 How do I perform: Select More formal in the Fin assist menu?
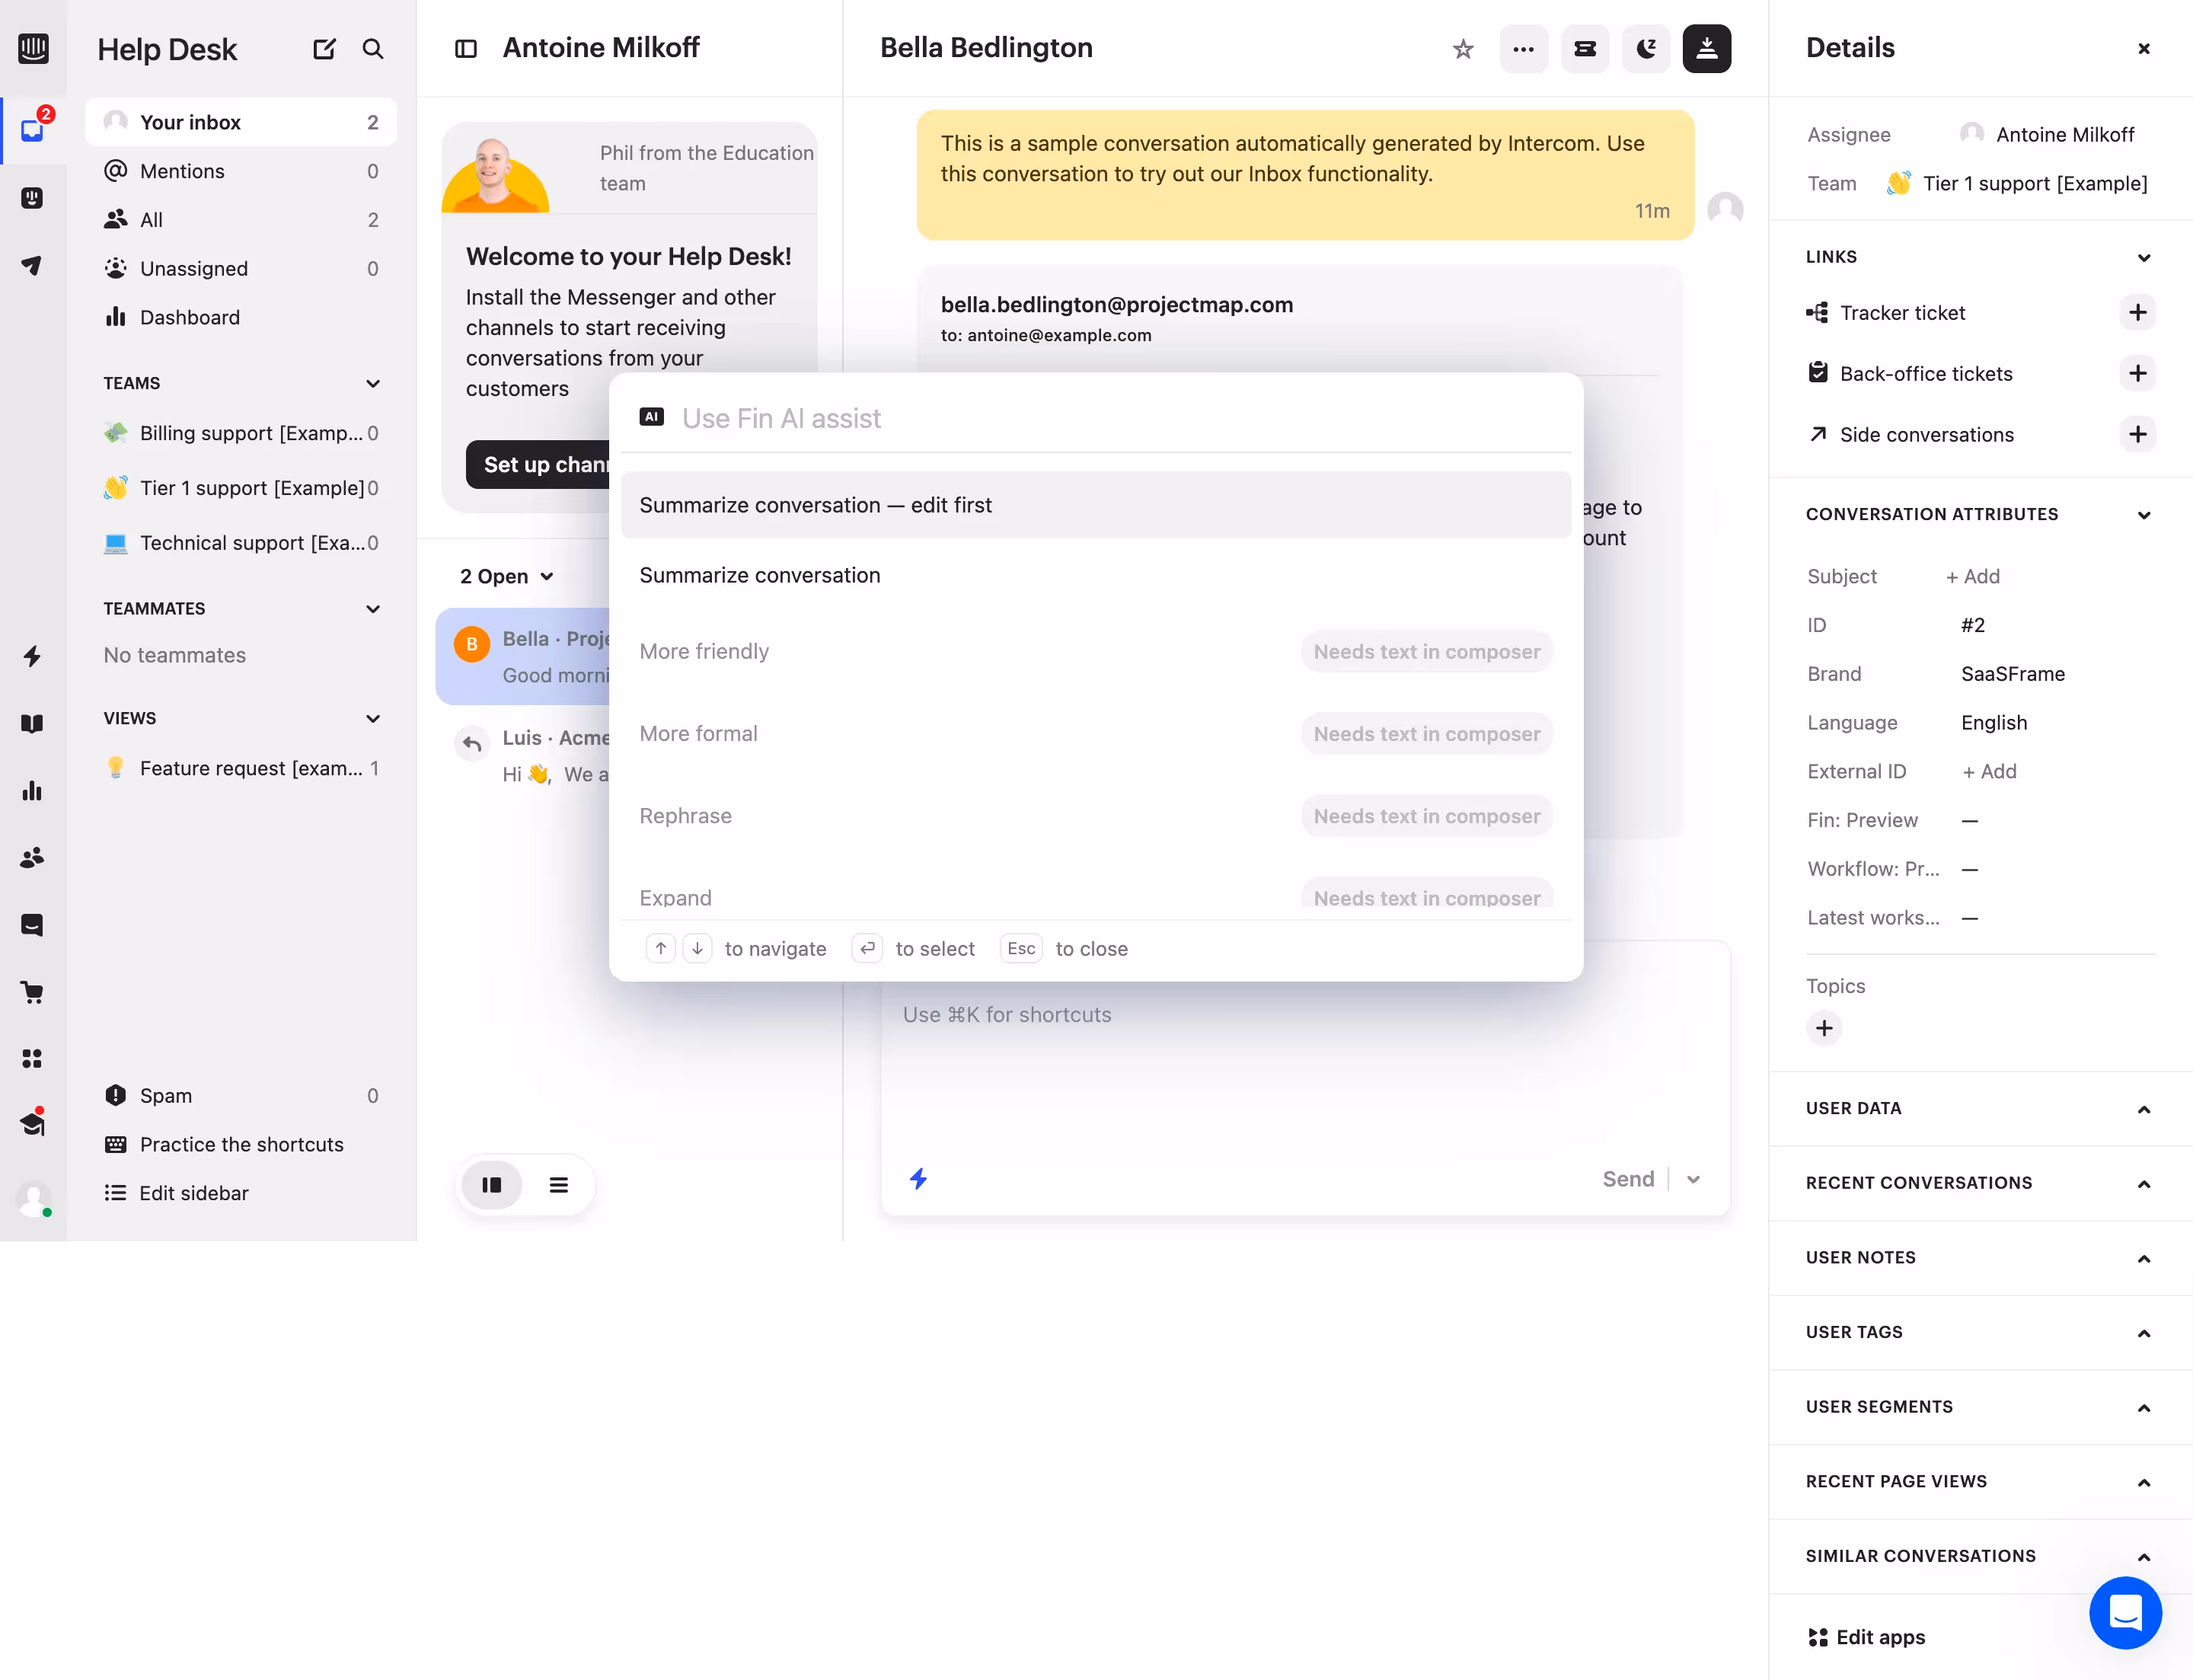point(698,733)
